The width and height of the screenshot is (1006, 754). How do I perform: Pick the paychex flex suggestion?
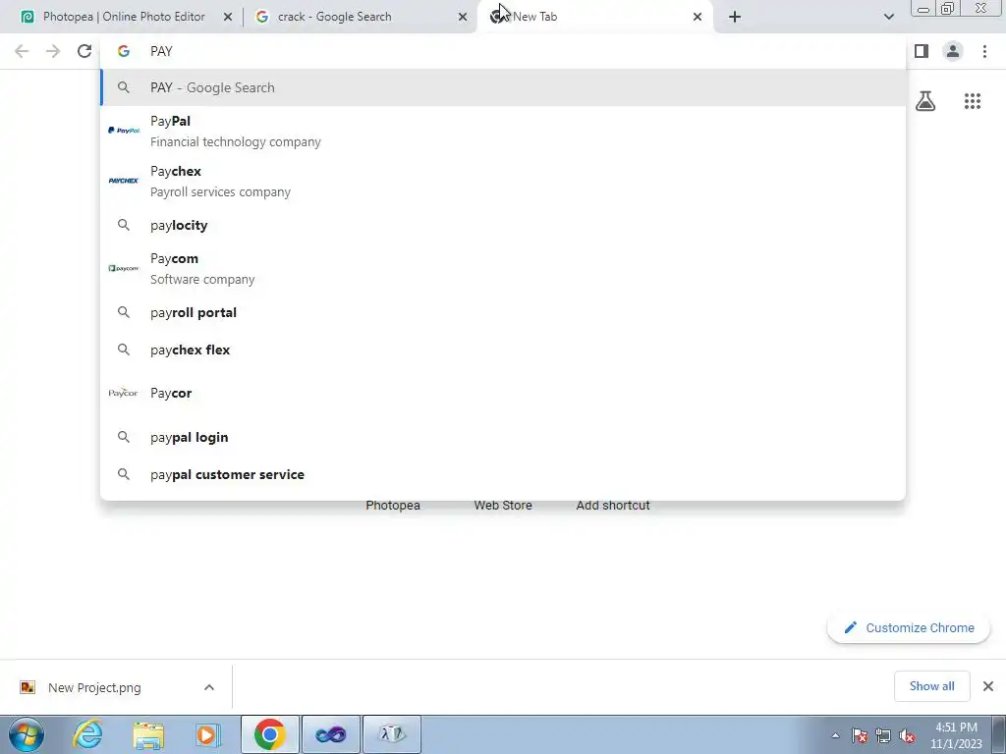coord(503,350)
